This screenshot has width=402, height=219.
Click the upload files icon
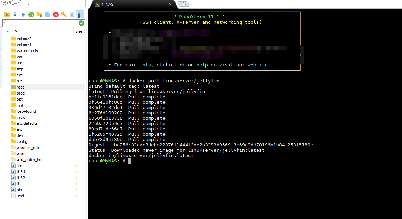pyautogui.click(x=23, y=15)
